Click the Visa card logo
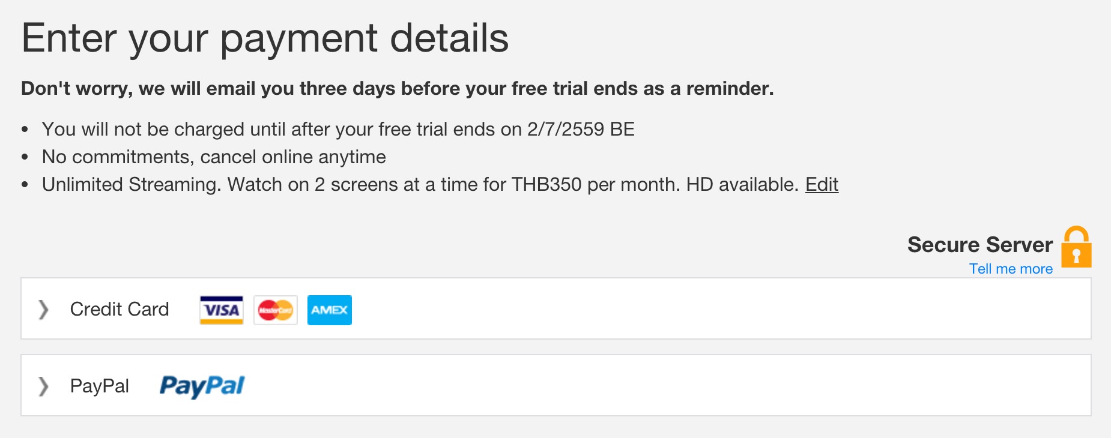This screenshot has width=1111, height=438. click(x=222, y=310)
